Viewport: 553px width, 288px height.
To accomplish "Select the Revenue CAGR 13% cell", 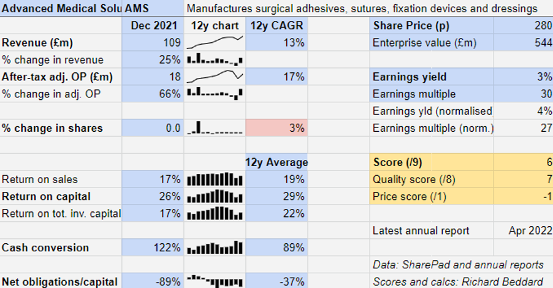I will [277, 43].
